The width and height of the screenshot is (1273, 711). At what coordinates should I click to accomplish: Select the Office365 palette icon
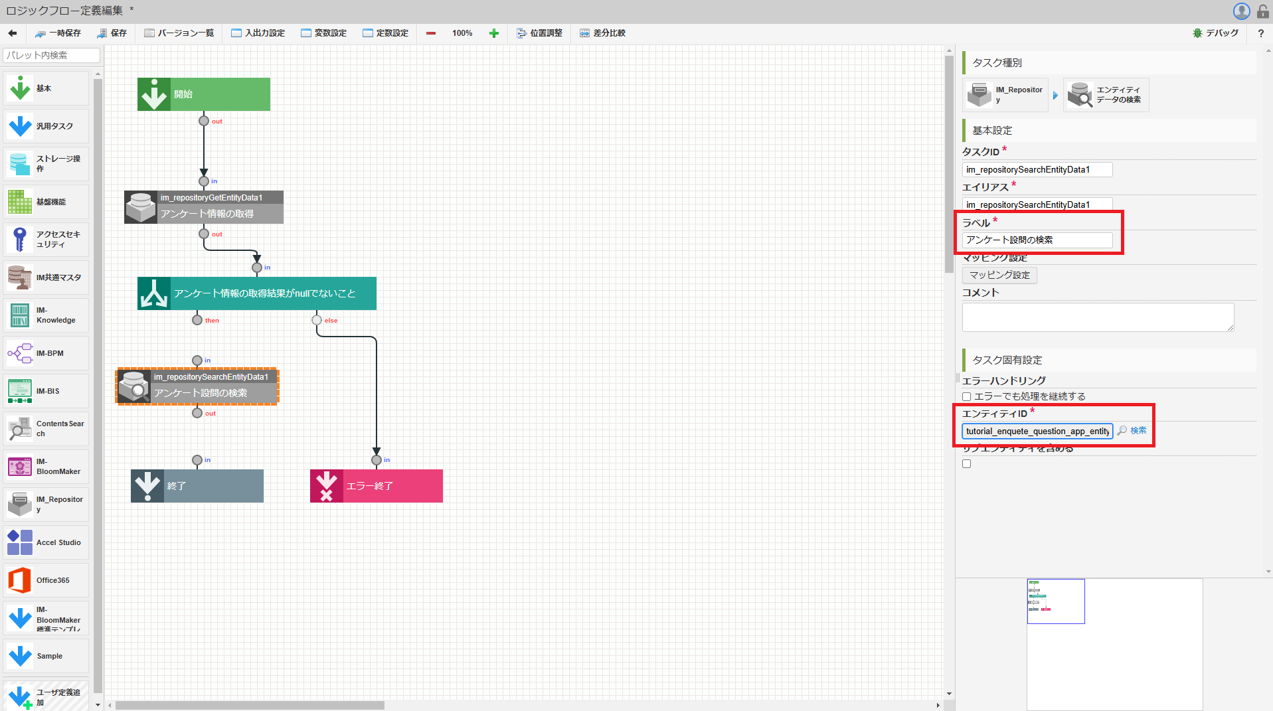(44, 580)
